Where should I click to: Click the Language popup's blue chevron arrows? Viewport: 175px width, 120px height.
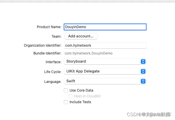coord(143,81)
